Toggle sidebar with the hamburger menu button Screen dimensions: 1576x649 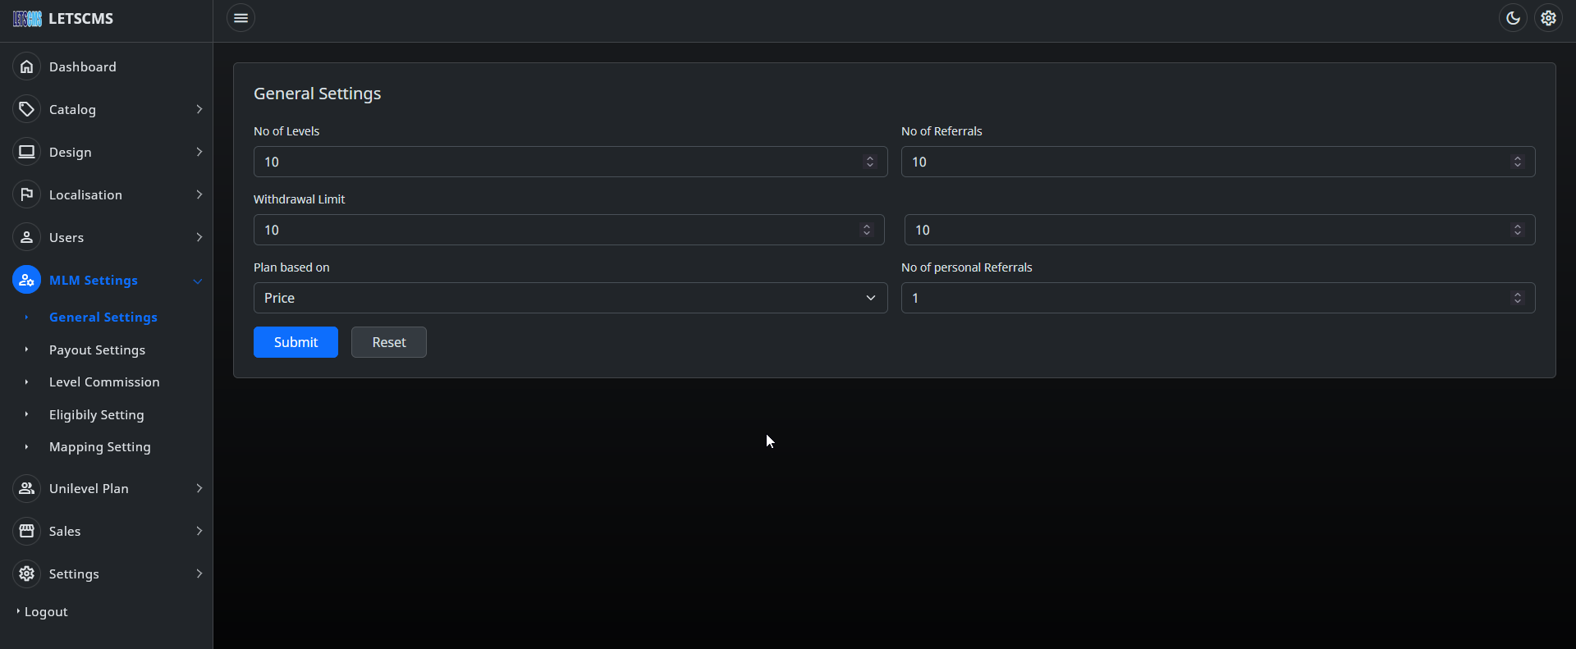[241, 18]
